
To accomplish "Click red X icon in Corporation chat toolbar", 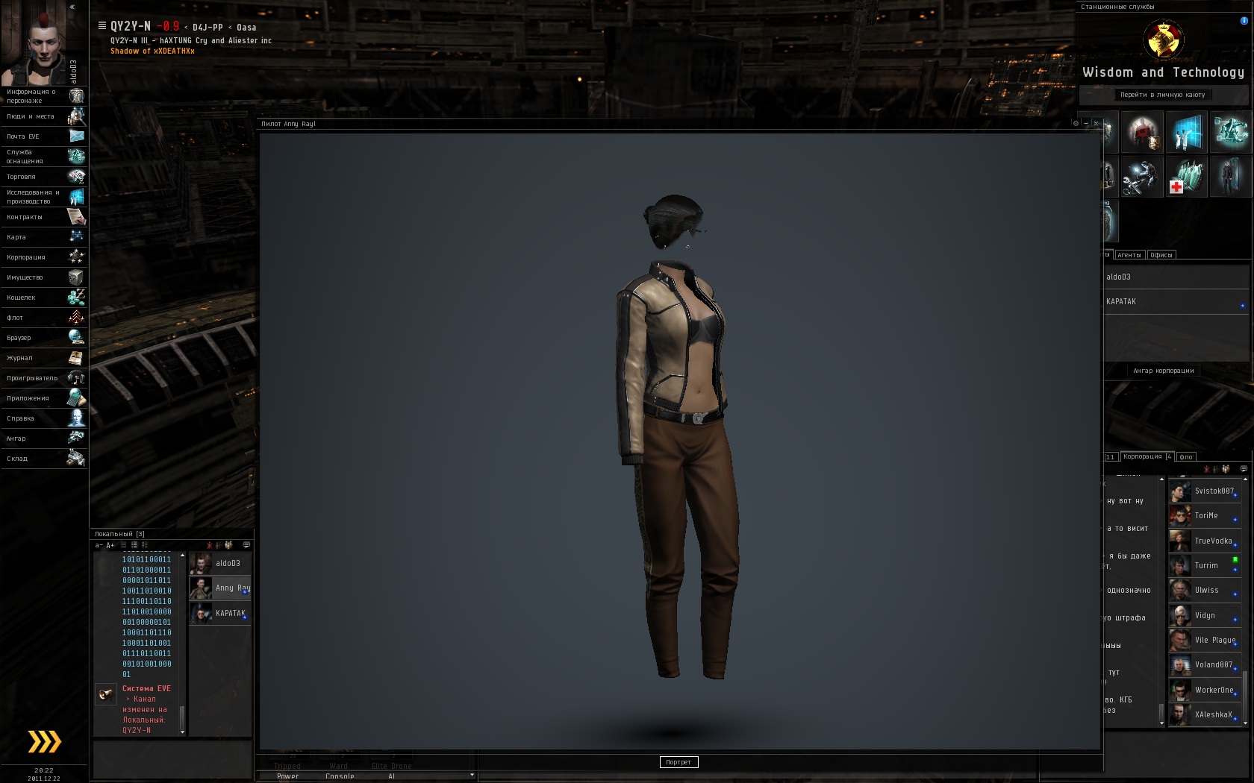I will pos(1206,469).
